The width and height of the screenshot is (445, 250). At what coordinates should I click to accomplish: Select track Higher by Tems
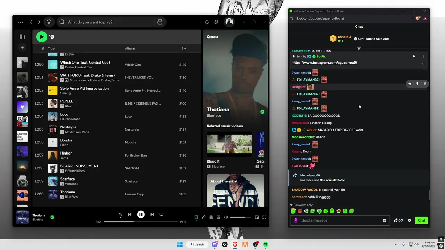(x=117, y=155)
